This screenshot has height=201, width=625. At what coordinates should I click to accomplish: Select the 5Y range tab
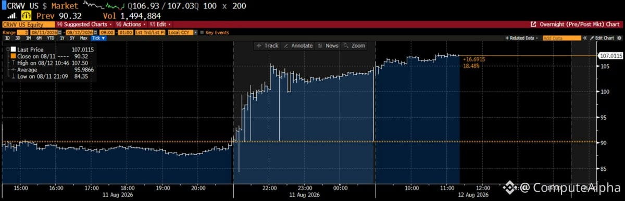[x=72, y=38]
